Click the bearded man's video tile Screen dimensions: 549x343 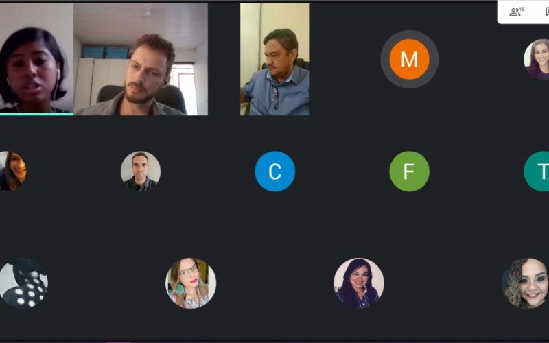tap(141, 59)
